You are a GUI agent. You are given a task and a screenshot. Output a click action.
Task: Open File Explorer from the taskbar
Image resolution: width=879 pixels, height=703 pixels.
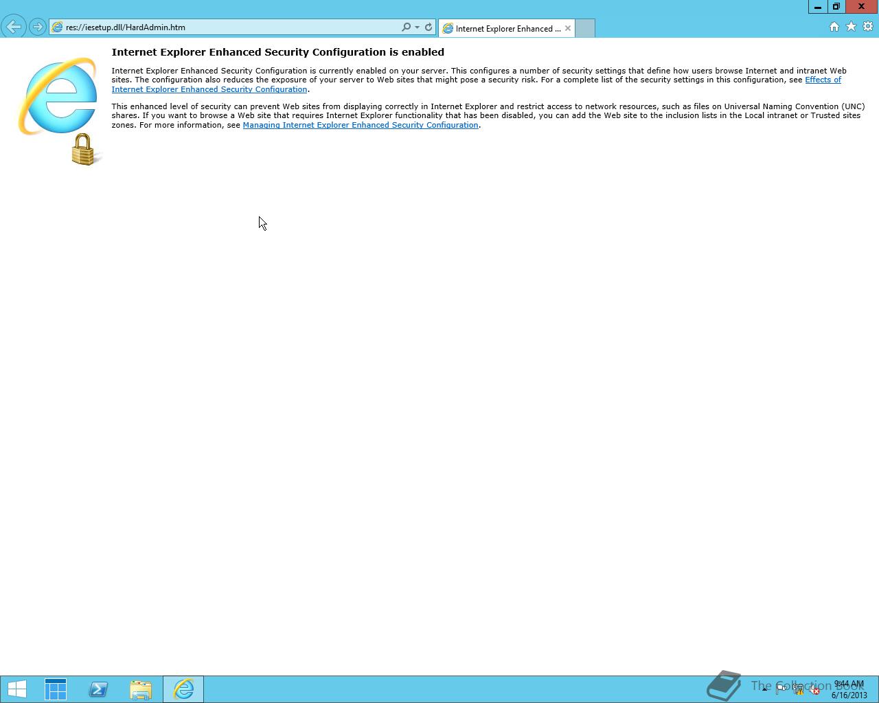[141, 689]
